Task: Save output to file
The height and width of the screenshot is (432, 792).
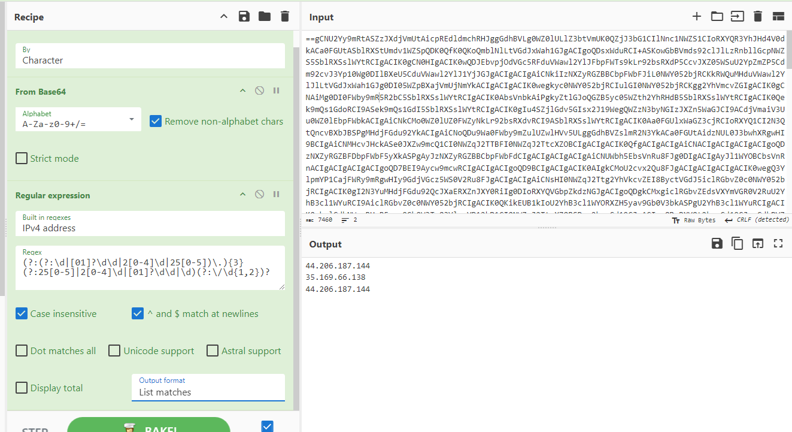Action: pyautogui.click(x=717, y=243)
